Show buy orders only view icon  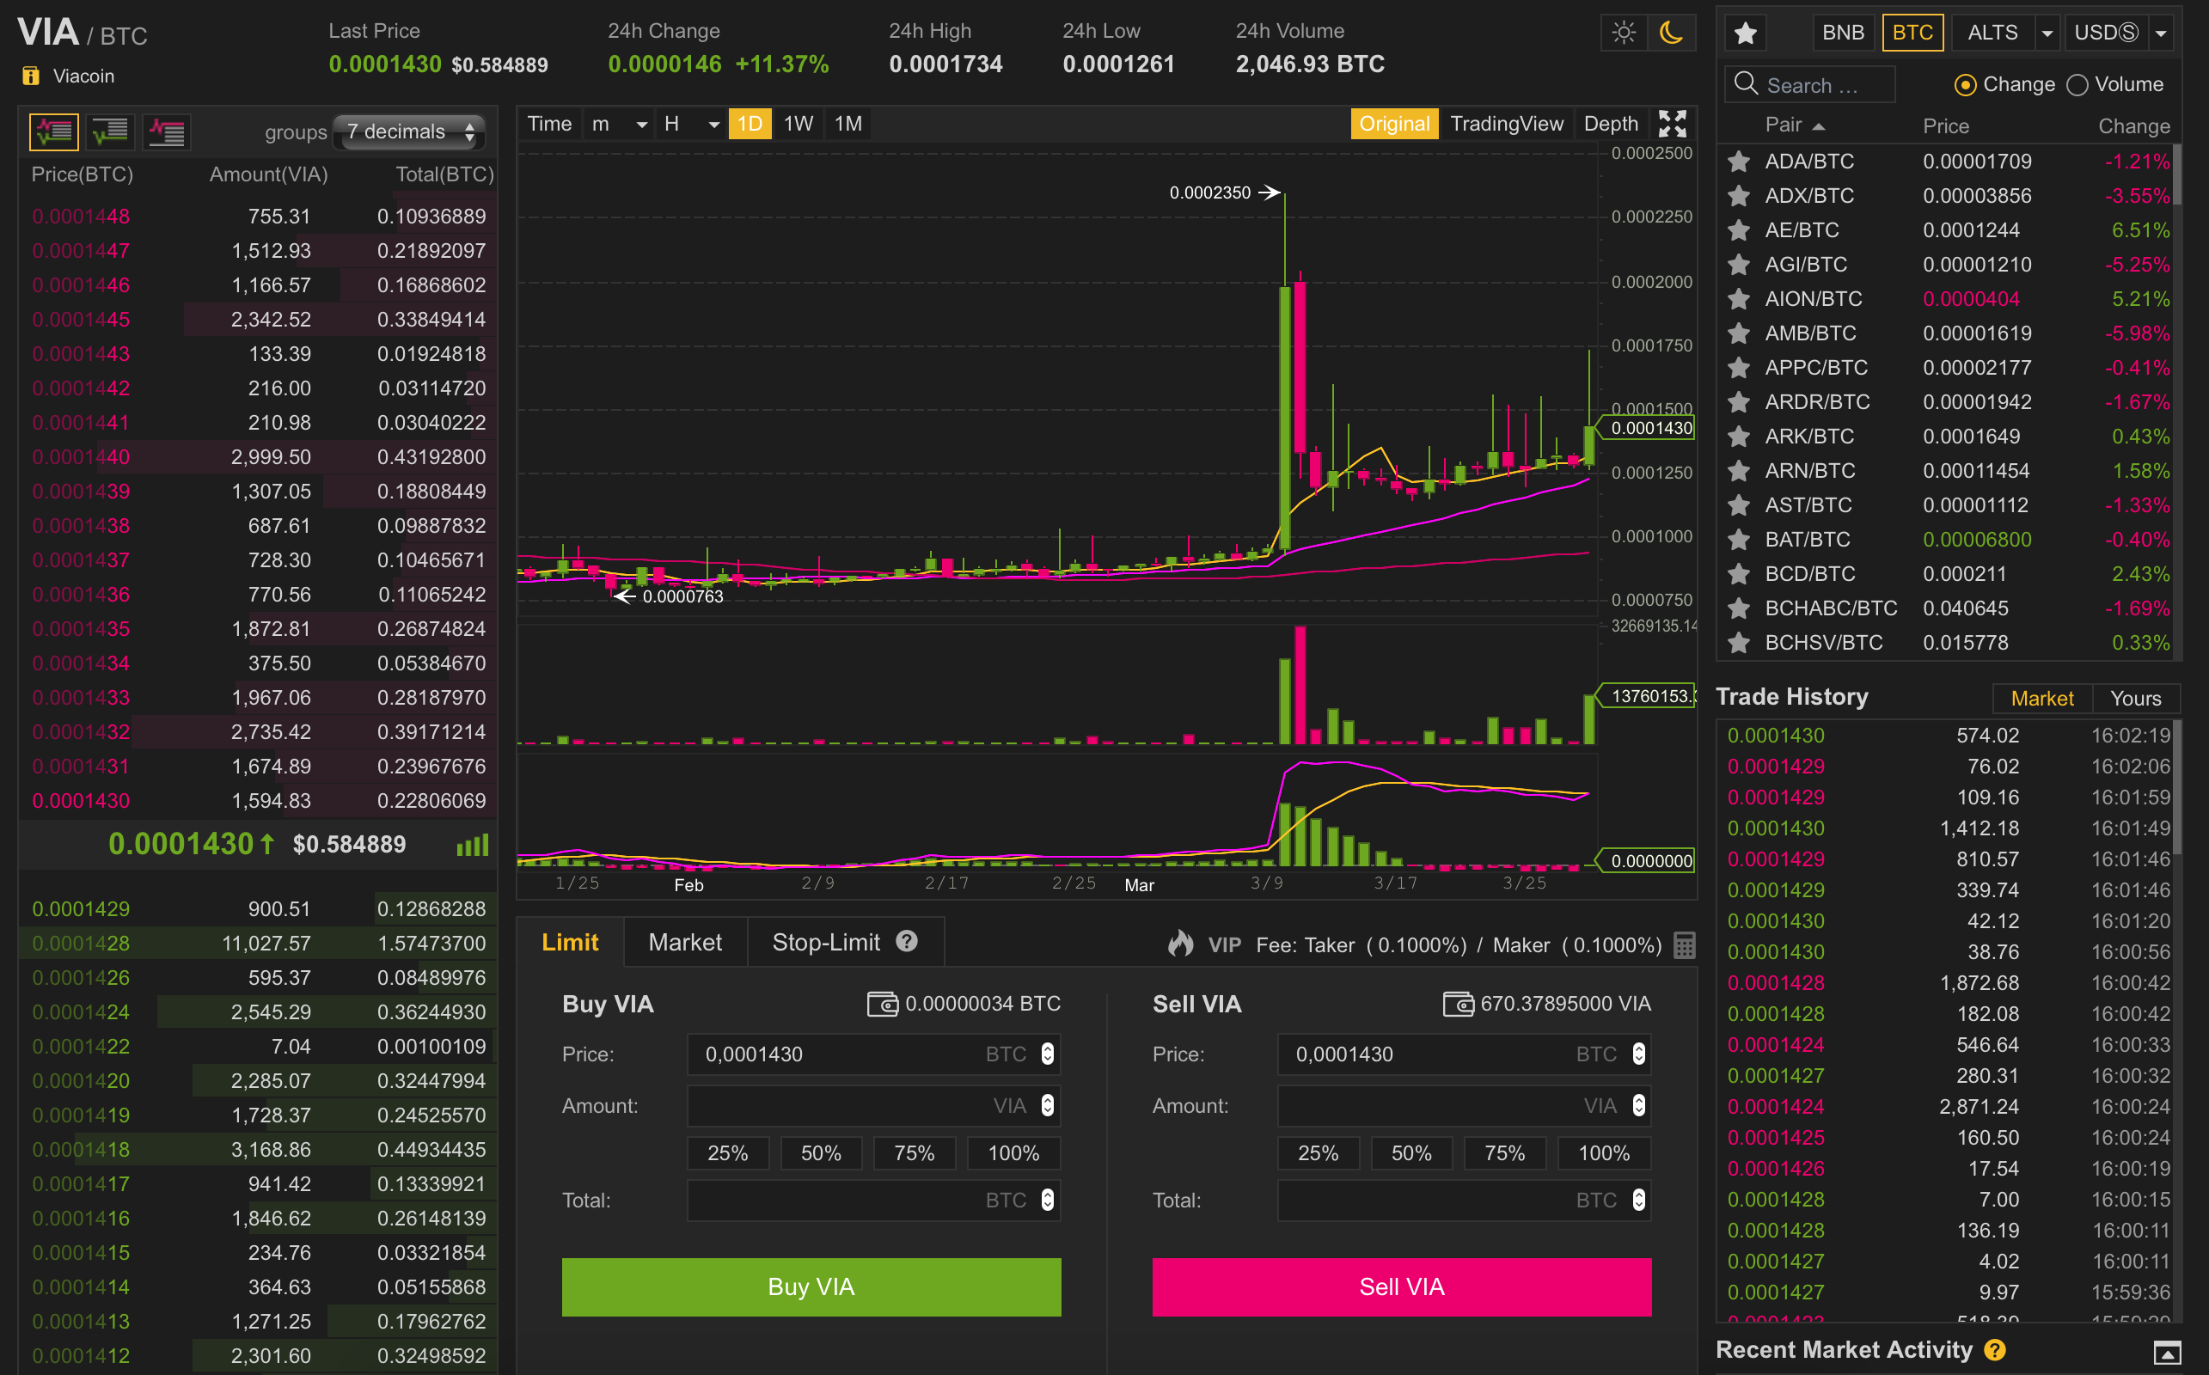110,131
